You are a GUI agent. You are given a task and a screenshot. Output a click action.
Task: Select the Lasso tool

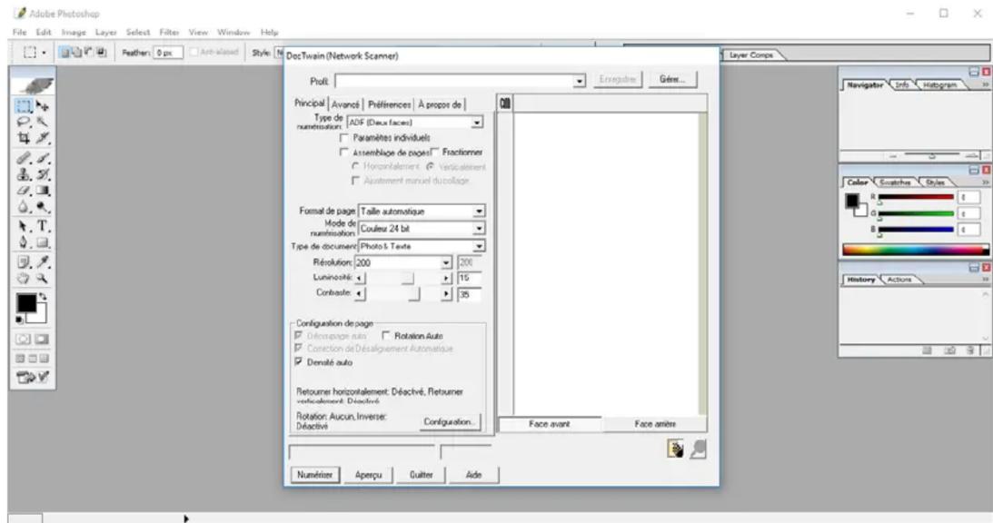click(24, 122)
